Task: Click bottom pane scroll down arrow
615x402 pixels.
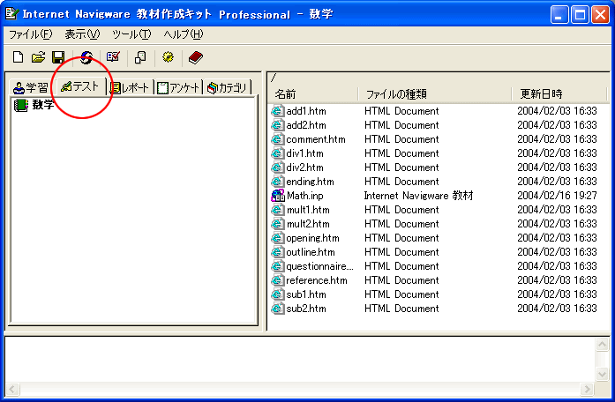Action: pyautogui.click(x=602, y=374)
